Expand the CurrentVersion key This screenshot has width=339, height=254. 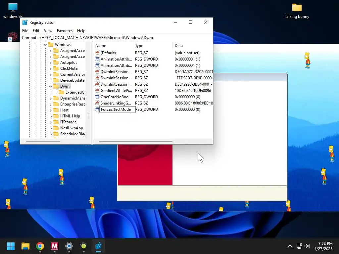[50, 74]
